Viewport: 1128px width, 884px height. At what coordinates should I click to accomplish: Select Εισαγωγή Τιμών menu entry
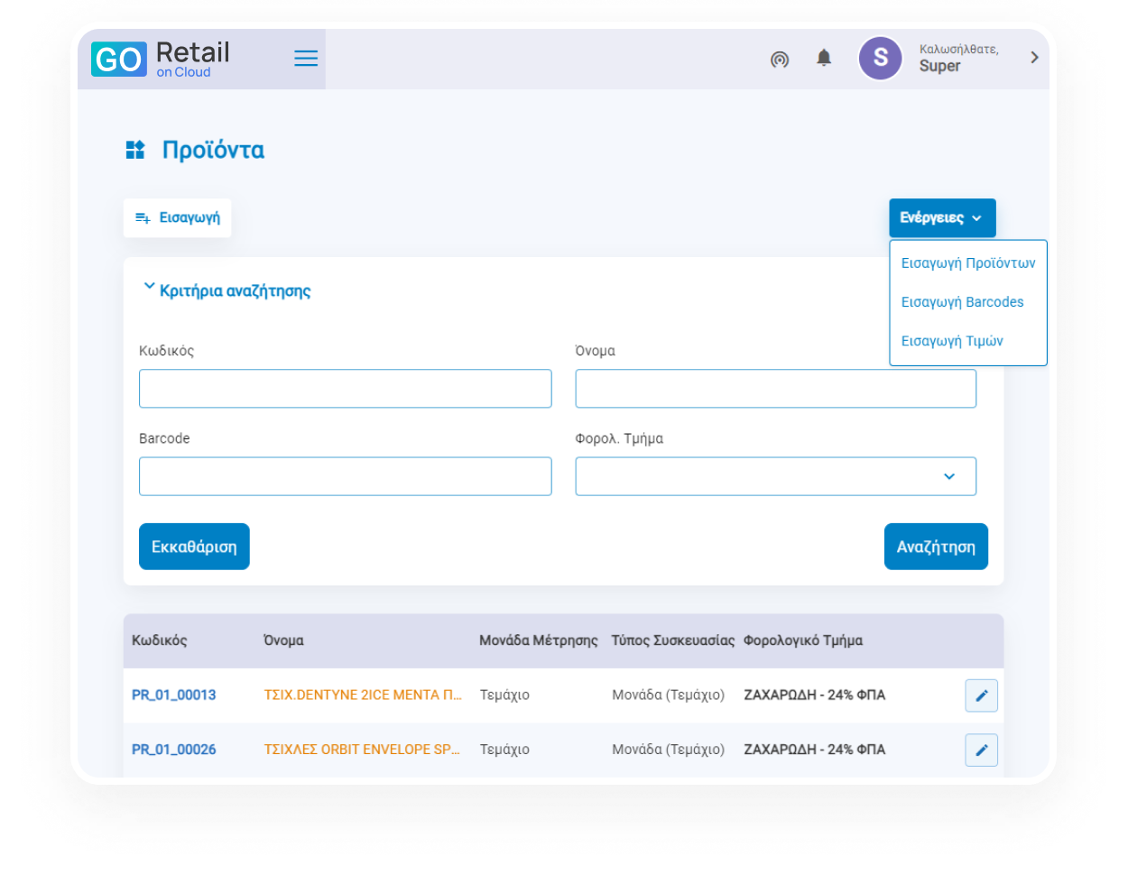click(952, 341)
